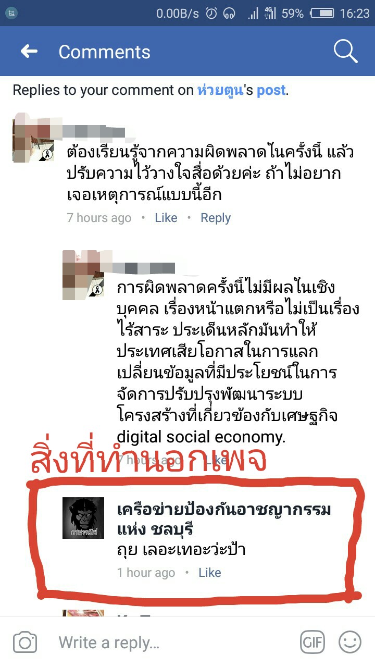Open the เครือข่ายป้องกันอาชญากรรม แห่ง ชลบุรี page name
375x667 pixels.
point(224,518)
